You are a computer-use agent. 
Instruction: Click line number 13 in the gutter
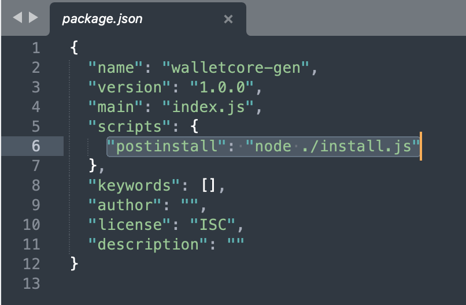[31, 284]
